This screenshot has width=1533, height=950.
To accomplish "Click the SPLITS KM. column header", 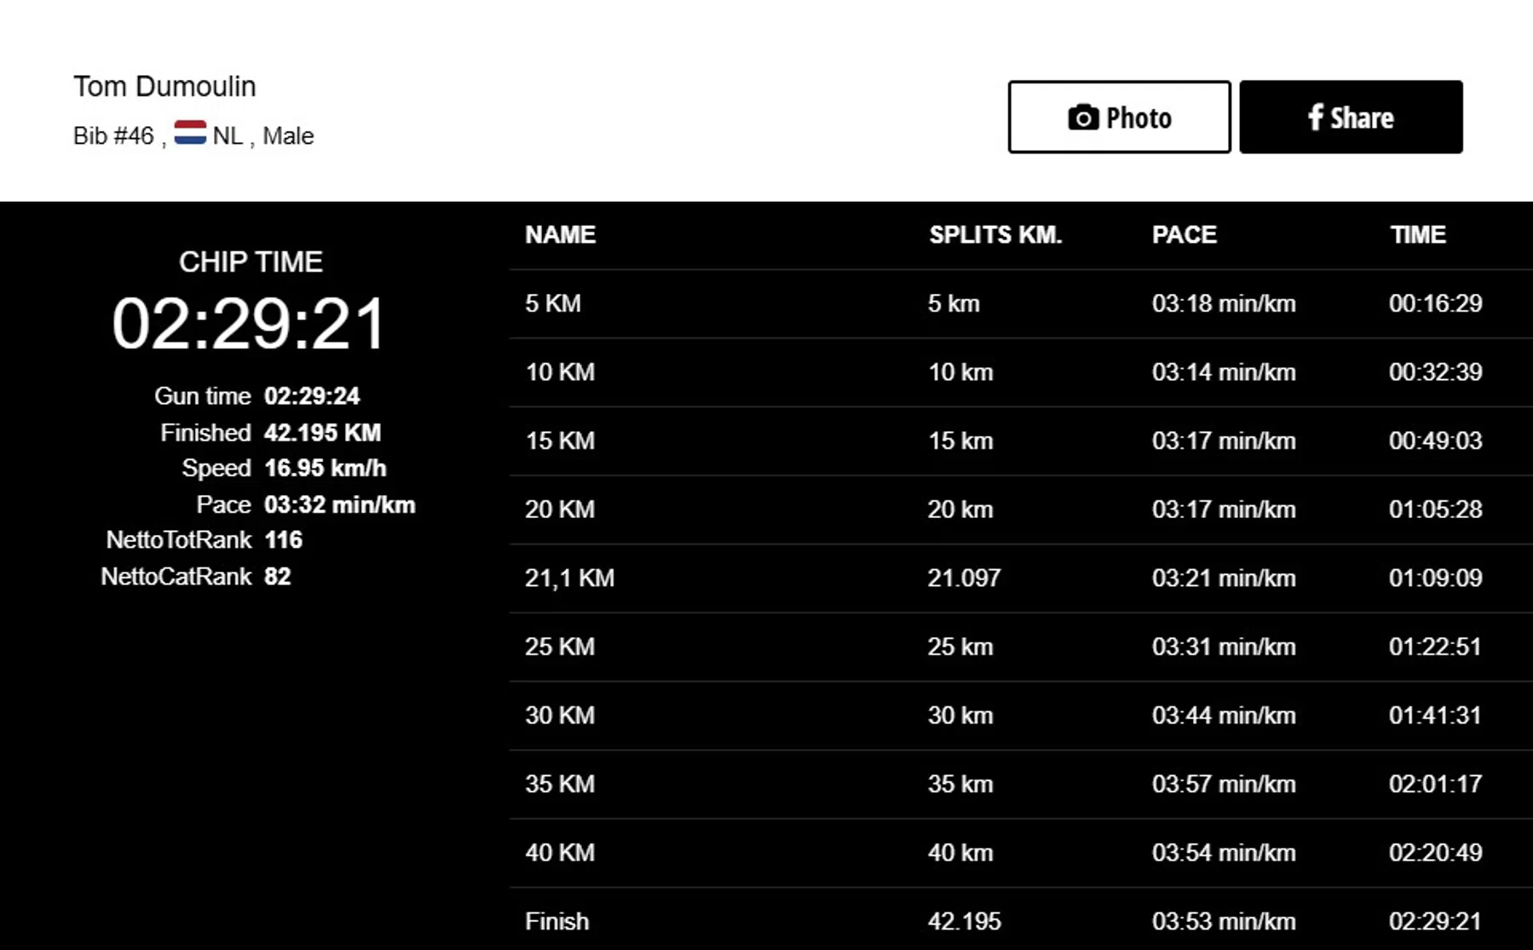I will [x=994, y=235].
